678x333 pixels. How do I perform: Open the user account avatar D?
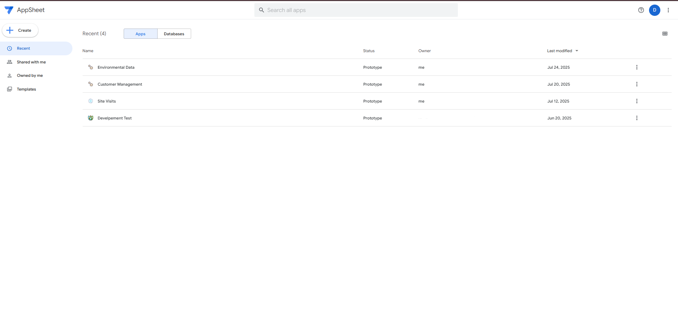pyautogui.click(x=654, y=10)
